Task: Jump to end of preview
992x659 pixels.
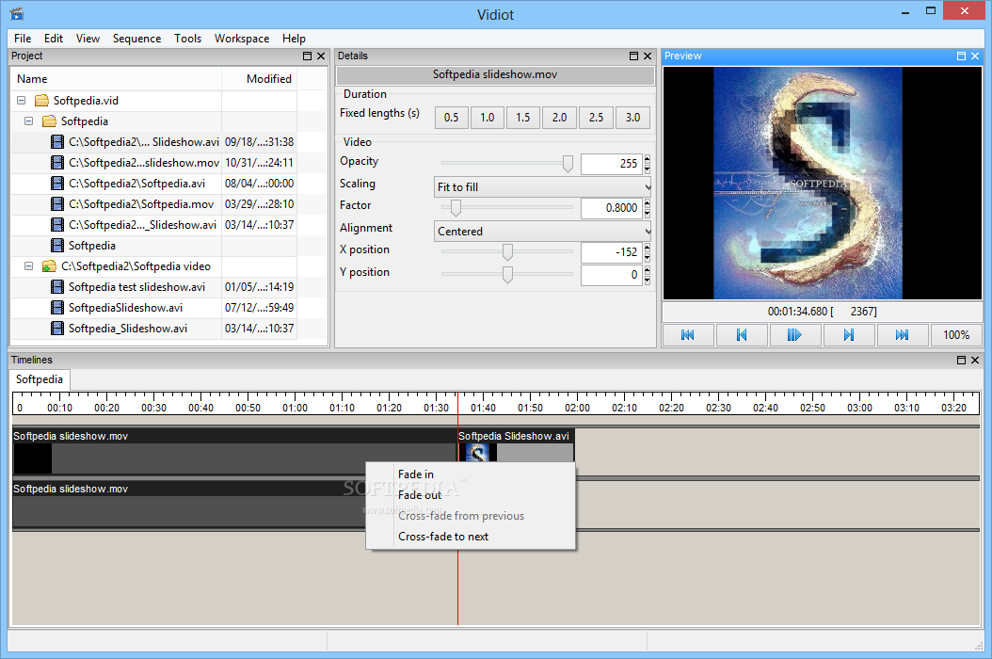Action: tap(903, 335)
